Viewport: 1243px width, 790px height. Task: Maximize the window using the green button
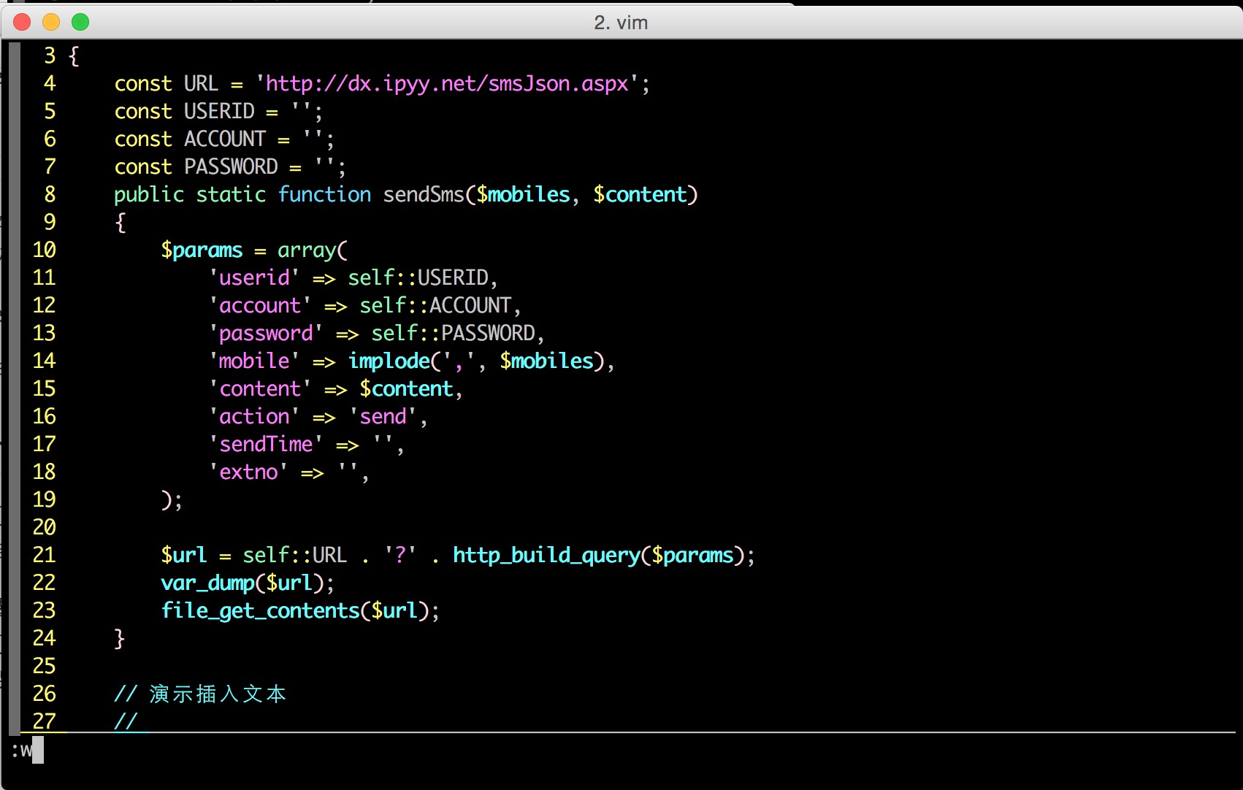80,23
